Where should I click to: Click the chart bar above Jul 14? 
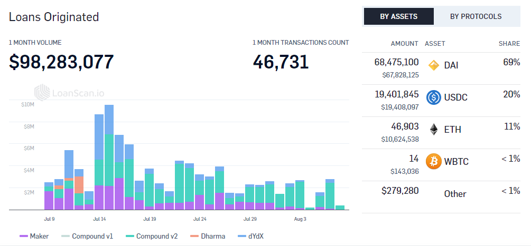pyautogui.click(x=99, y=162)
